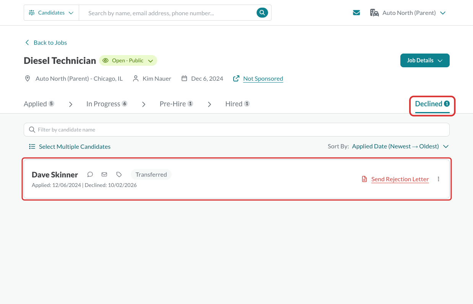Viewport: 473px width, 304px height.
Task: Switch to the Applied tab
Action: (x=39, y=104)
